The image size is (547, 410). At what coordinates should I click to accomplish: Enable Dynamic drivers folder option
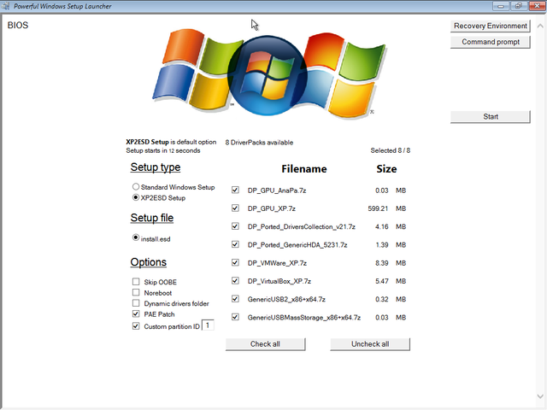[136, 303]
